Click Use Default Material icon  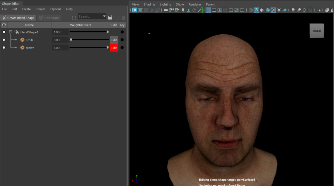tap(262, 10)
